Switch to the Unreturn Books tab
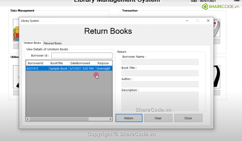Viewport: 242px width, 141px height. tap(32, 43)
